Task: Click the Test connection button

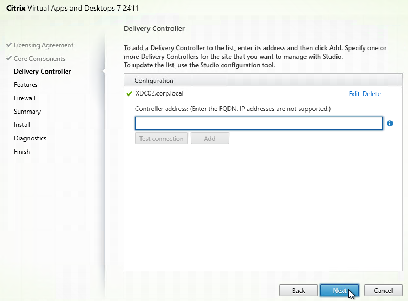Action: click(161, 138)
